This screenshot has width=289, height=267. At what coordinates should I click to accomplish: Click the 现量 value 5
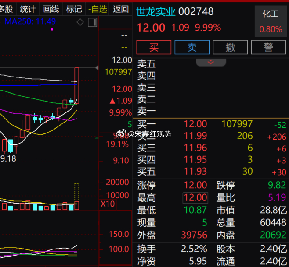point(205,222)
